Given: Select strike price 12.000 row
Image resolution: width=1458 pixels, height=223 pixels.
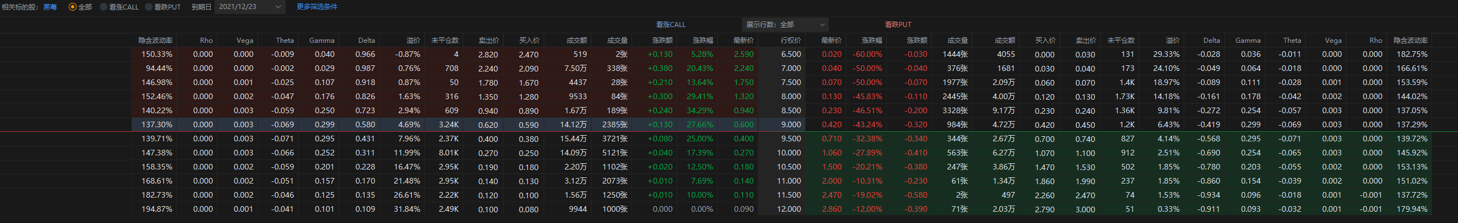Looking at the screenshot, I should 788,209.
